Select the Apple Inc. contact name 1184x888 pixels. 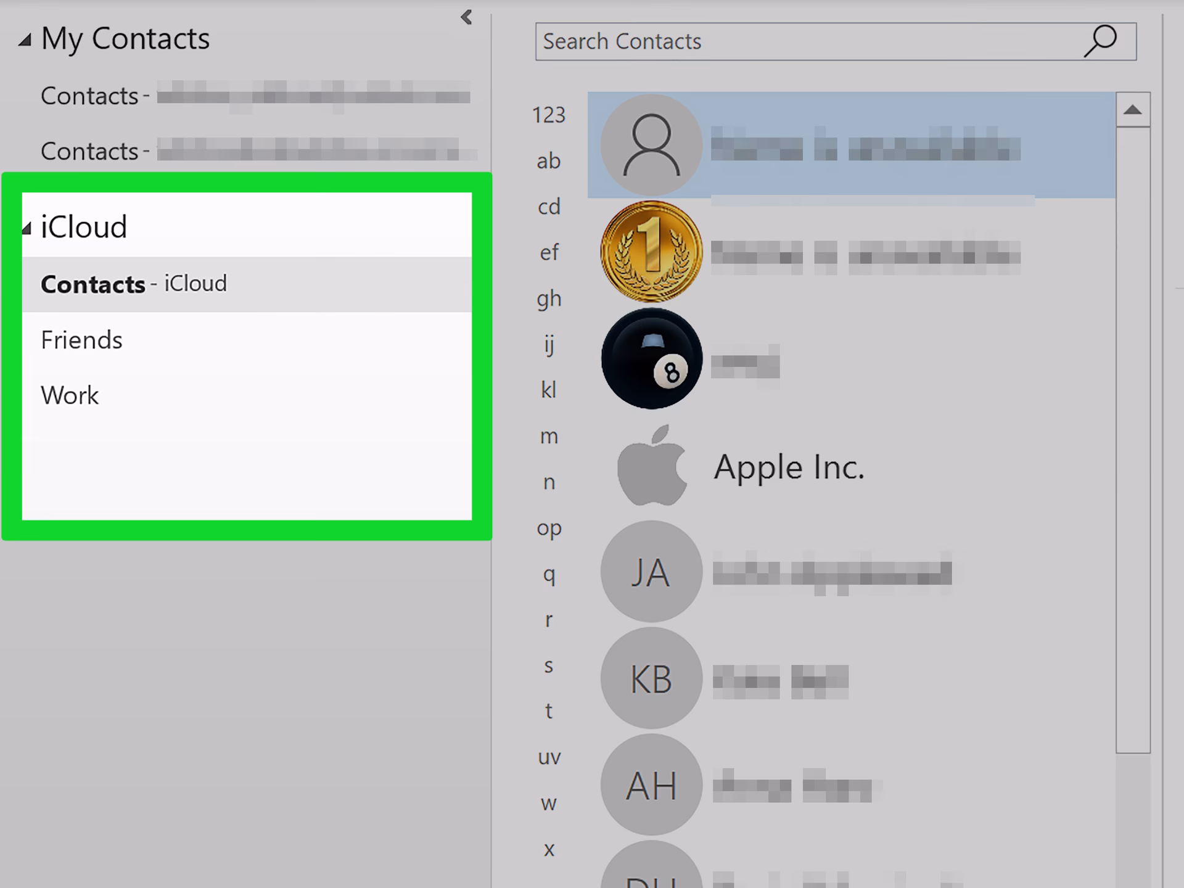pyautogui.click(x=789, y=467)
